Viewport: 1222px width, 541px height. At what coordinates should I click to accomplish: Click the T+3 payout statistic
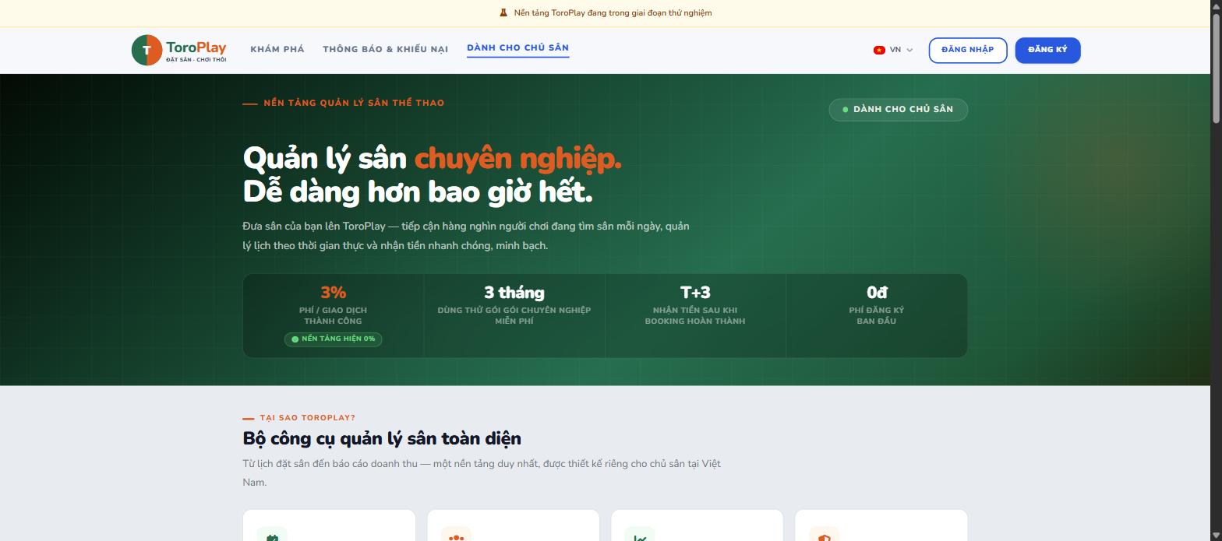(695, 293)
